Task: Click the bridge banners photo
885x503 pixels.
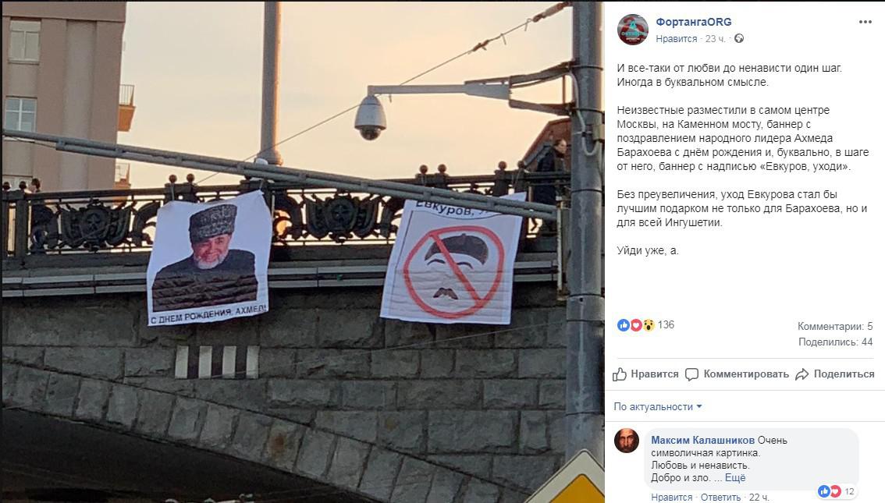Action: (x=303, y=251)
